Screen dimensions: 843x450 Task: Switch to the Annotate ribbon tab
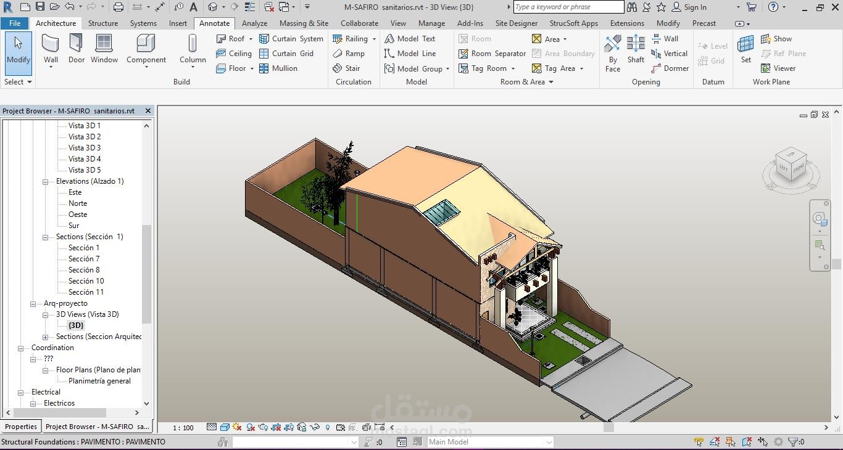click(x=214, y=23)
